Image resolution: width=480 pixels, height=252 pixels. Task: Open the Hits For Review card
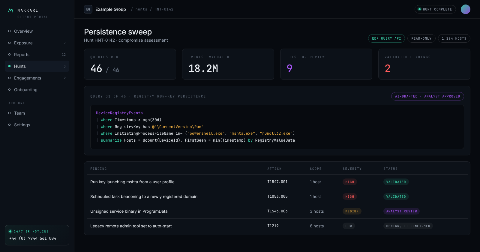(x=326, y=64)
